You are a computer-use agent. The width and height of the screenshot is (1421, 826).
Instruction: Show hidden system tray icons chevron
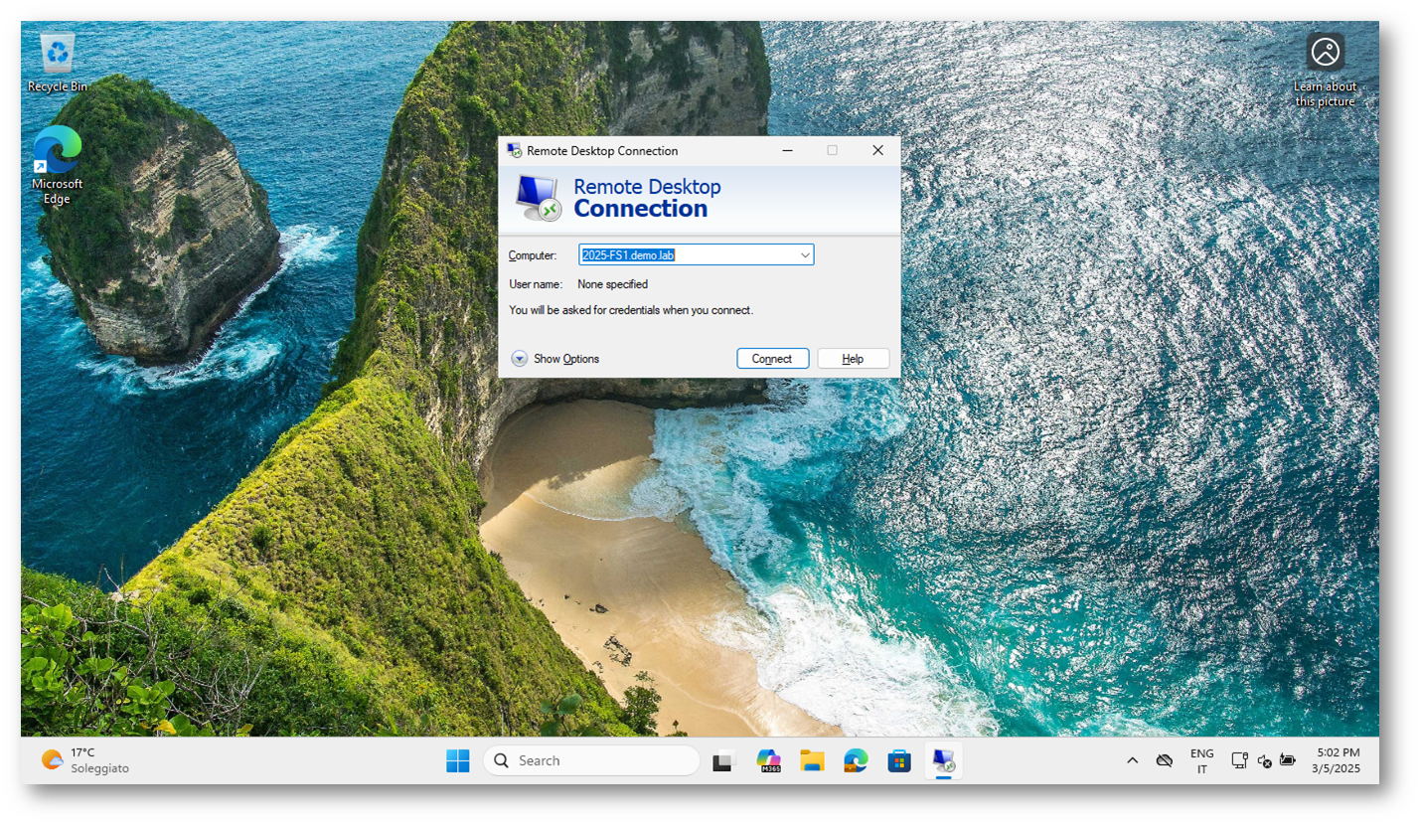coord(1132,760)
